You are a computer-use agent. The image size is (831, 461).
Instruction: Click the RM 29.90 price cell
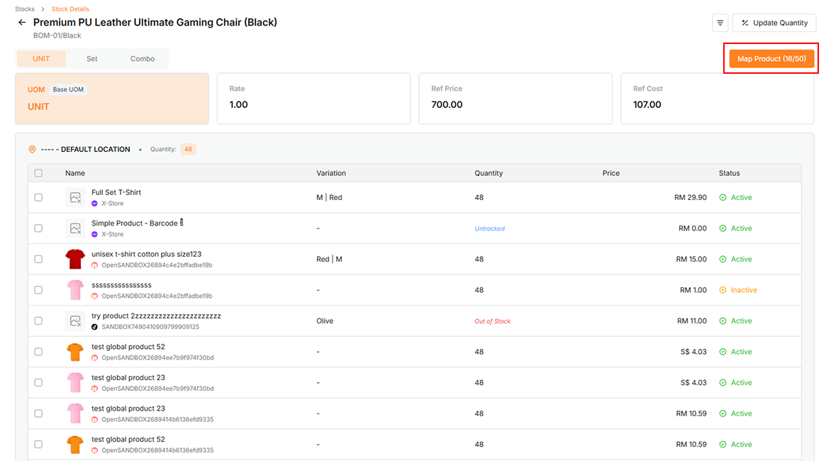pos(690,198)
